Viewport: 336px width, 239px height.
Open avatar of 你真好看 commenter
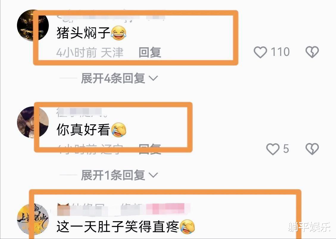coord(33,122)
